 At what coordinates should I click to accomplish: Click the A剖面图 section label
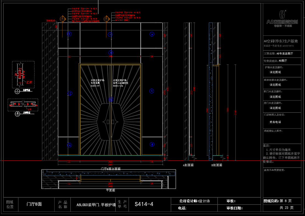pyautogui.click(x=188, y=165)
